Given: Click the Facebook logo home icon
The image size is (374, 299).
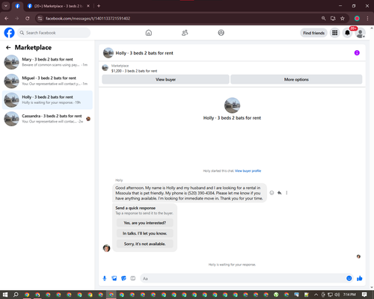Looking at the screenshot, I should tap(10, 33).
